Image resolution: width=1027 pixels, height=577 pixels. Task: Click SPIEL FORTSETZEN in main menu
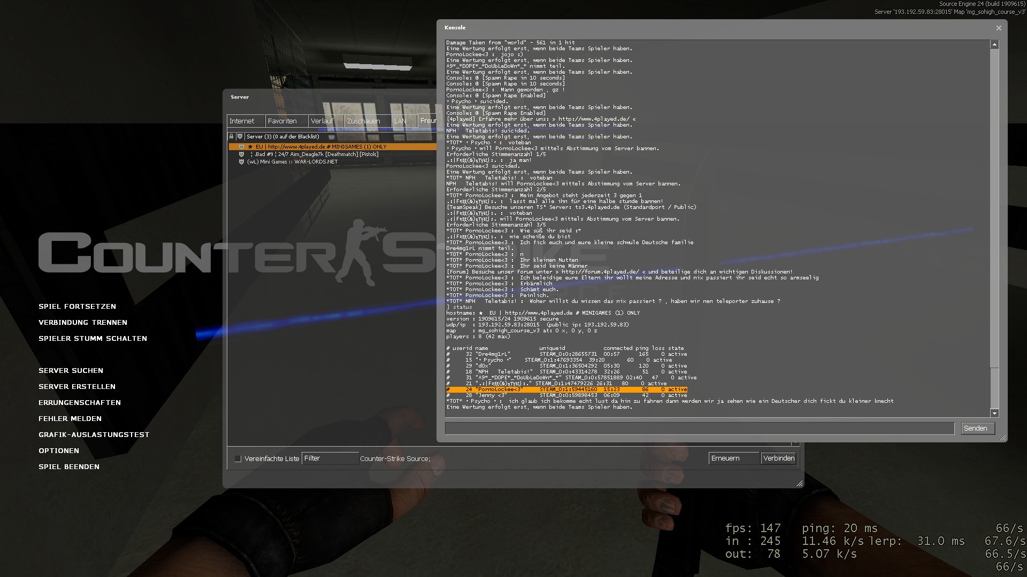77,307
